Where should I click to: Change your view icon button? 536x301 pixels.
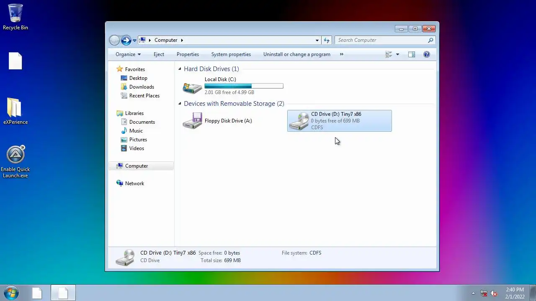point(389,54)
